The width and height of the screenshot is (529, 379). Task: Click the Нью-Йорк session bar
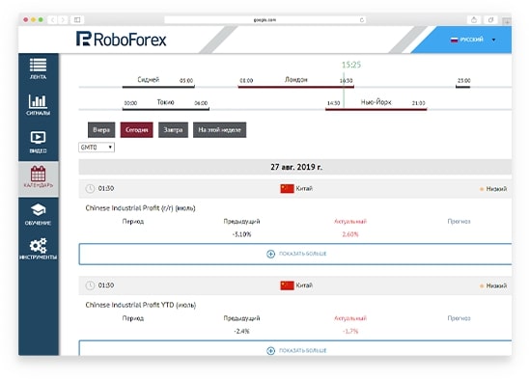click(376, 109)
